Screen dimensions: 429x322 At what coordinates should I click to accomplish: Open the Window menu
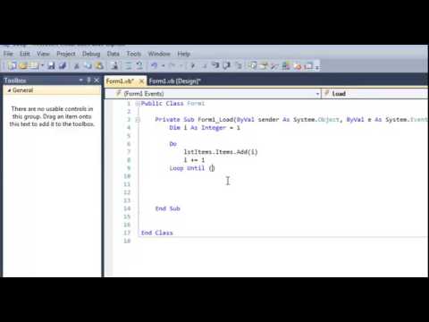[159, 54]
